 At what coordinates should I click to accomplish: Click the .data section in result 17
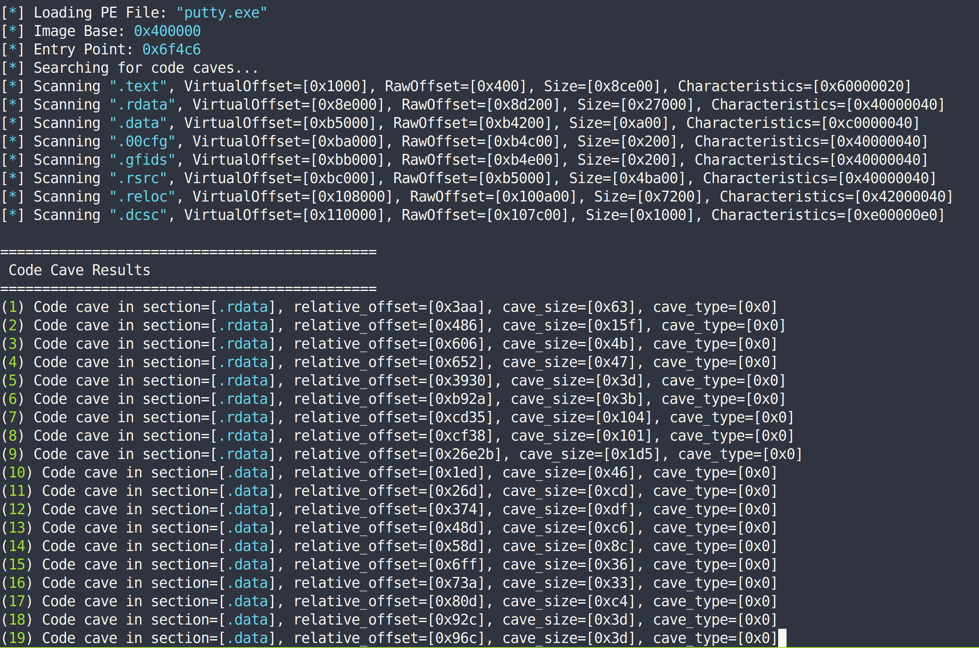(x=247, y=601)
